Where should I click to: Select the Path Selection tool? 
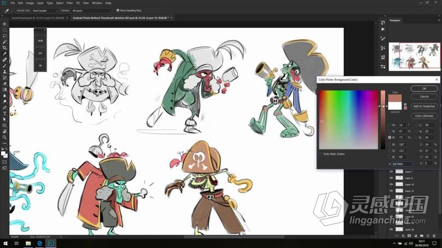click(4, 119)
